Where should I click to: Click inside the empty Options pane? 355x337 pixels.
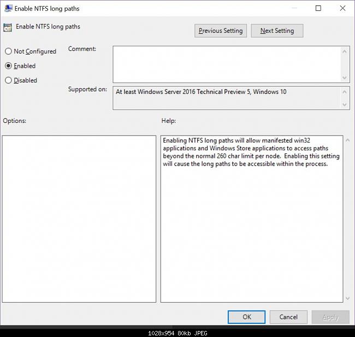[79, 219]
